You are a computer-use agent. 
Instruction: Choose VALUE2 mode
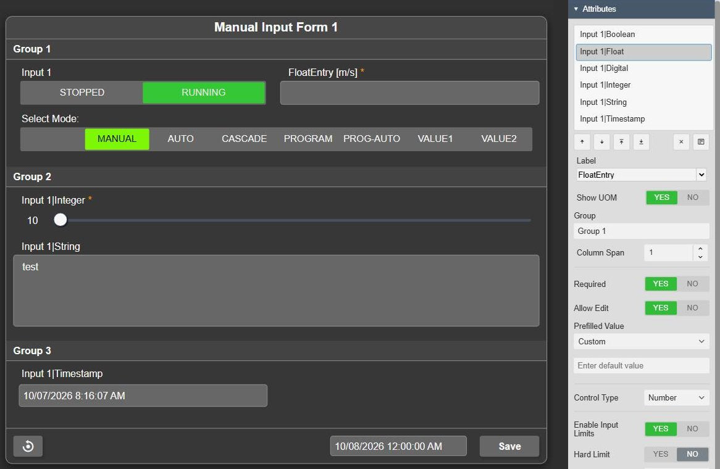click(x=499, y=139)
